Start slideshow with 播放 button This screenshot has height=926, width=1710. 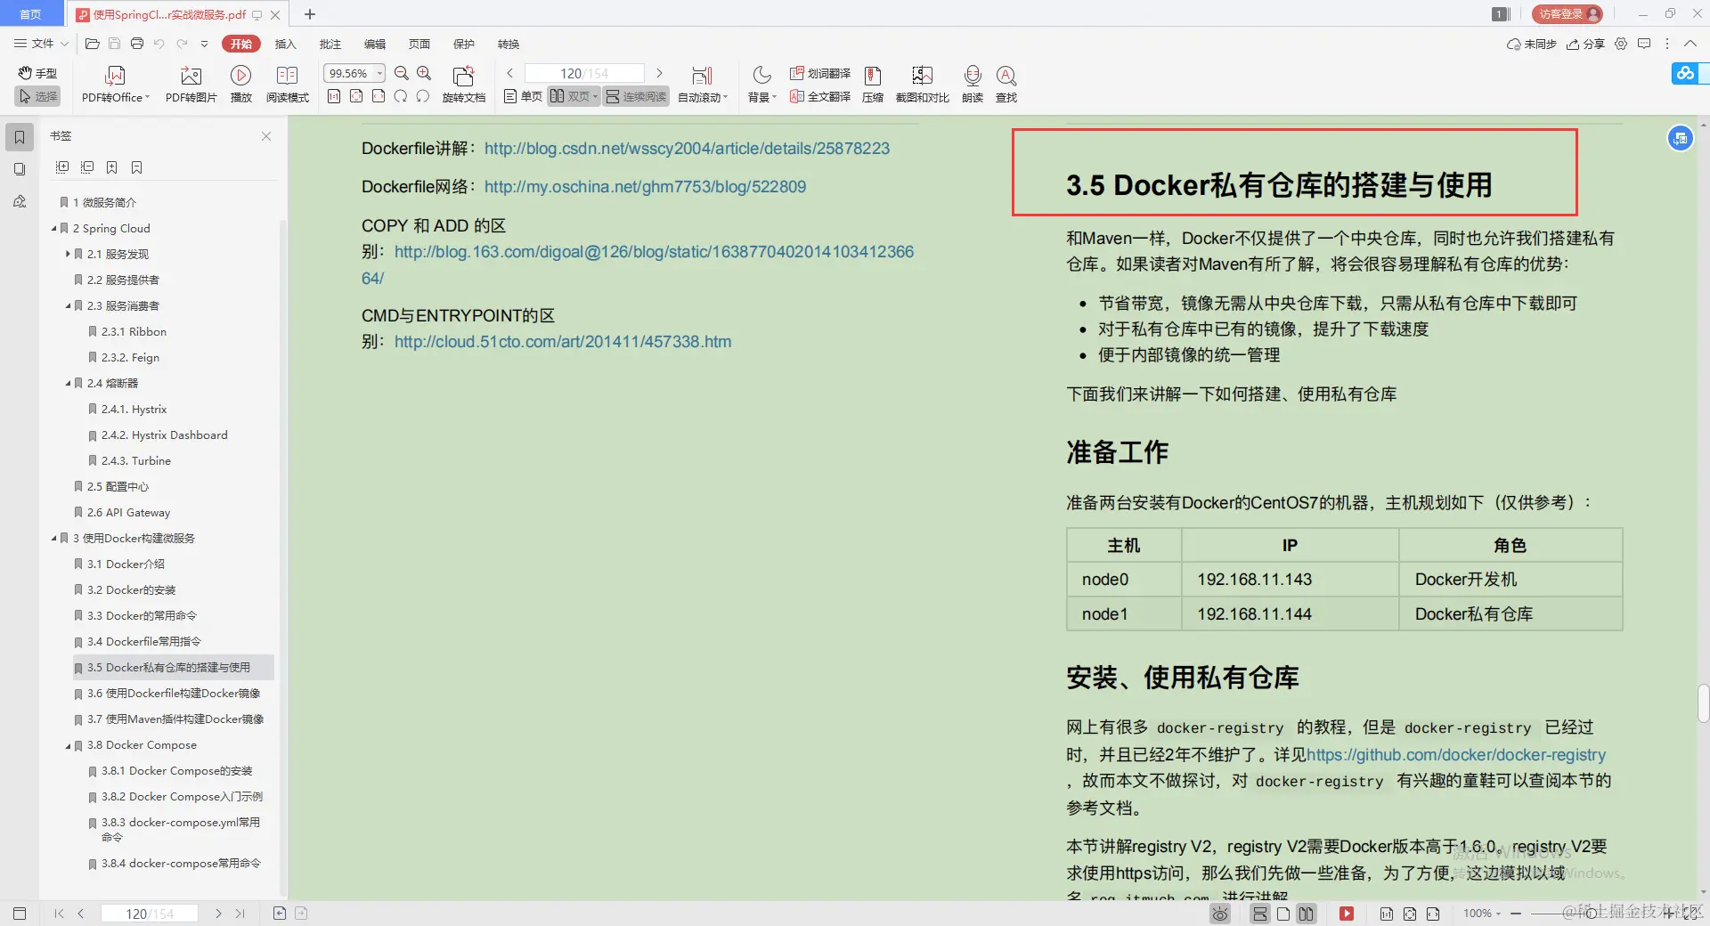240,85
